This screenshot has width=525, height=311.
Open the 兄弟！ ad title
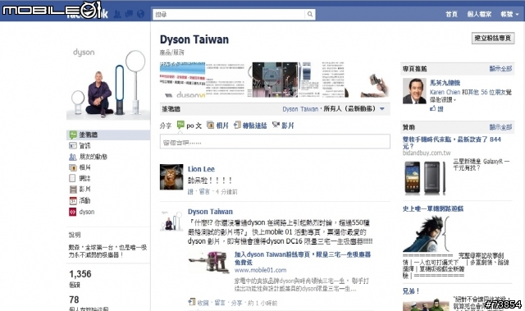pyautogui.click(x=411, y=291)
